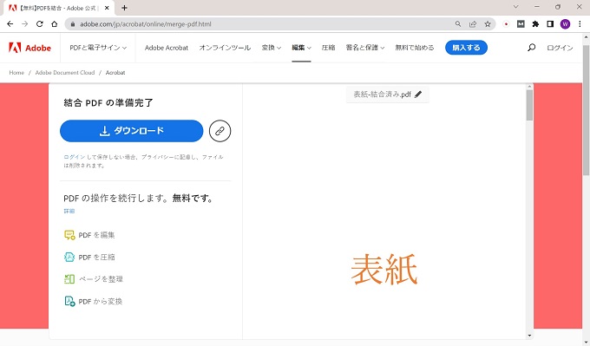The image size is (590, 346).
Task: Copy share link with the chain icon
Action: point(220,131)
